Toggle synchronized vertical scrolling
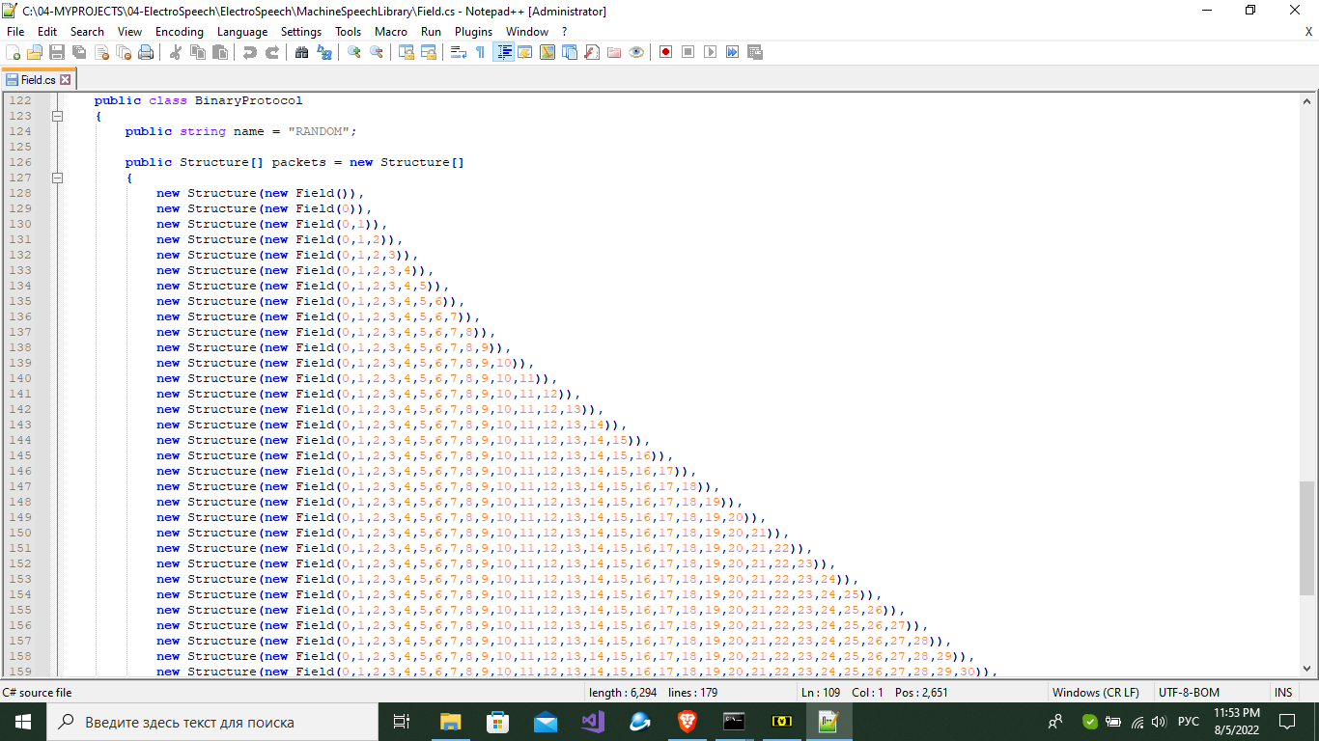The image size is (1319, 741). coord(407,52)
